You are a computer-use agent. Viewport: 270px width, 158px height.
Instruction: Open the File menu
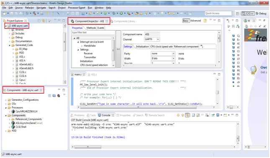[4, 8]
